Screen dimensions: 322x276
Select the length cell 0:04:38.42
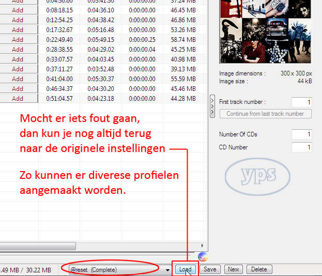(101, 20)
